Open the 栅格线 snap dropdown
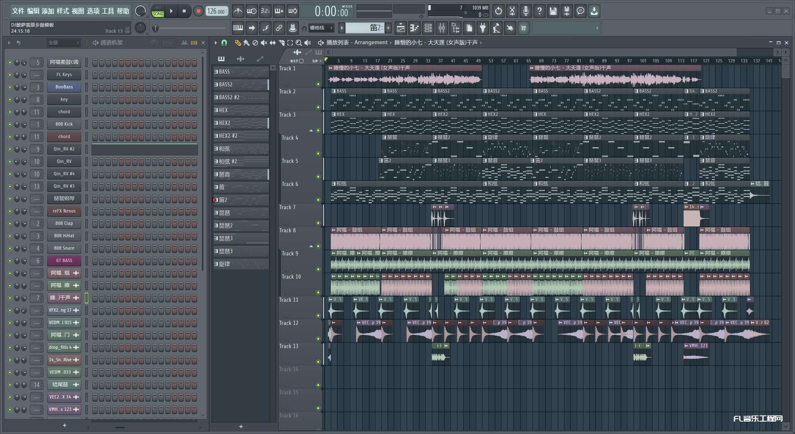This screenshot has width=795, height=434. (321, 28)
